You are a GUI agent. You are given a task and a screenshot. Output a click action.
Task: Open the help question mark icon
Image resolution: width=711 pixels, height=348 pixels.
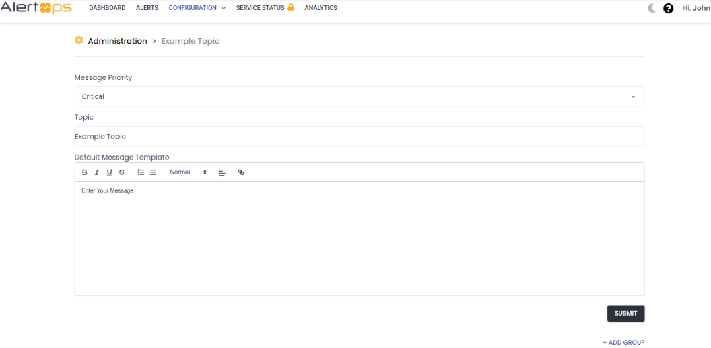click(x=668, y=9)
